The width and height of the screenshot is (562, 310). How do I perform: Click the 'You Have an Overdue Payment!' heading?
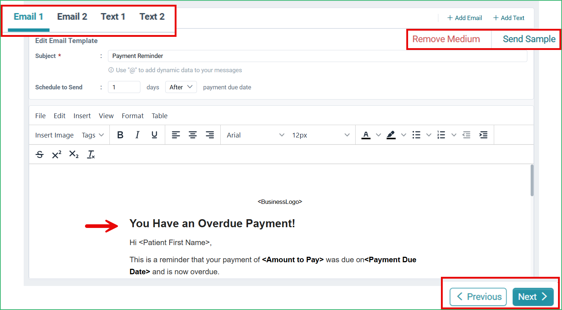pos(212,223)
